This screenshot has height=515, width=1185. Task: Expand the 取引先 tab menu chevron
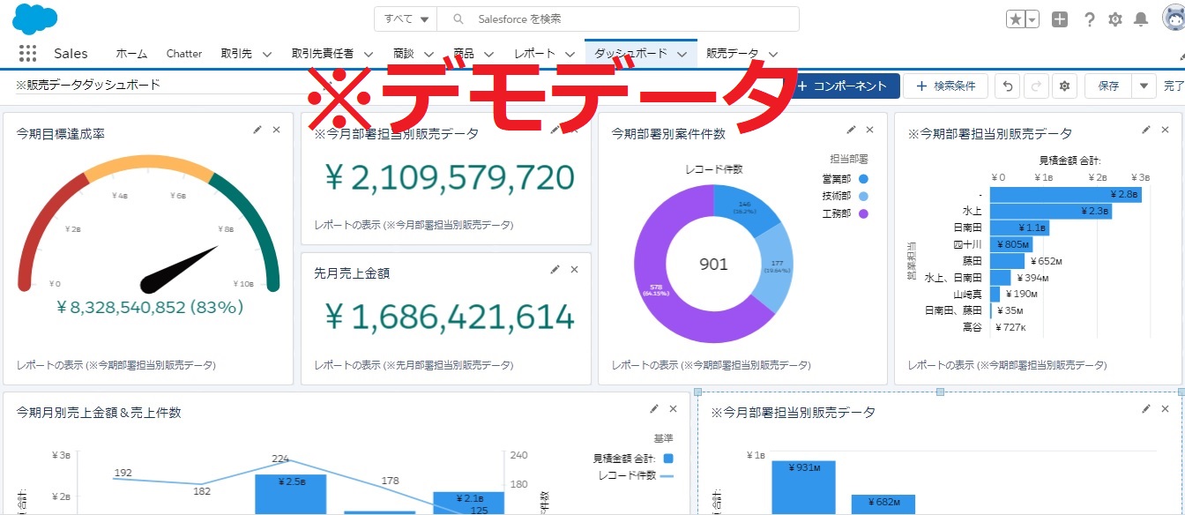pyautogui.click(x=266, y=54)
